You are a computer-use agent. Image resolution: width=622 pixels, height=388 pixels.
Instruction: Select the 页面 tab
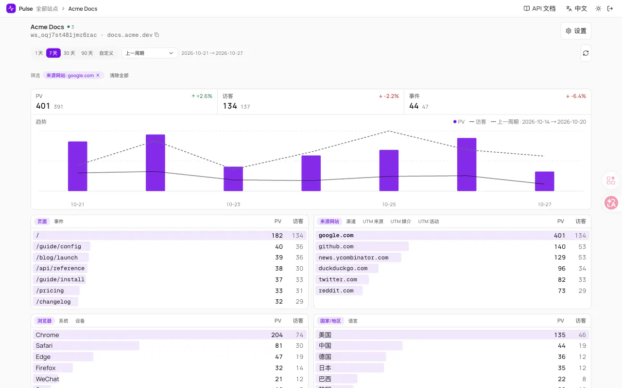pyautogui.click(x=42, y=221)
